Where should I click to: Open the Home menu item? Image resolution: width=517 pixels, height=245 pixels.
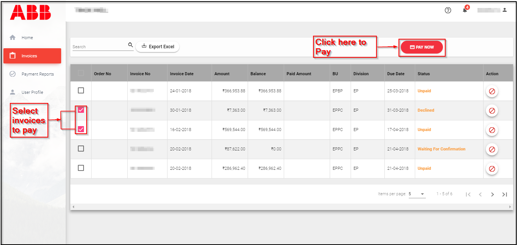27,38
